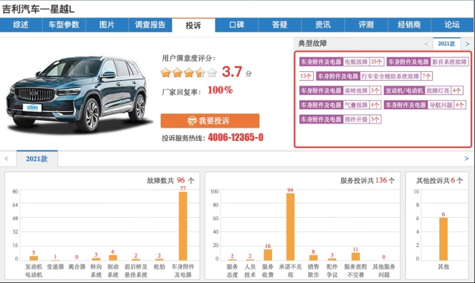Click the 人员技术 axis label
This screenshot has height=283, width=475.
250,271
